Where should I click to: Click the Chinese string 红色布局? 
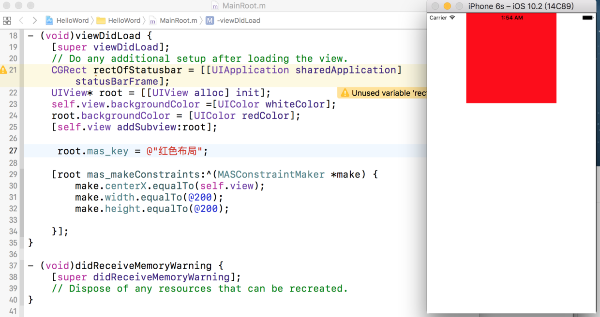click(178, 151)
